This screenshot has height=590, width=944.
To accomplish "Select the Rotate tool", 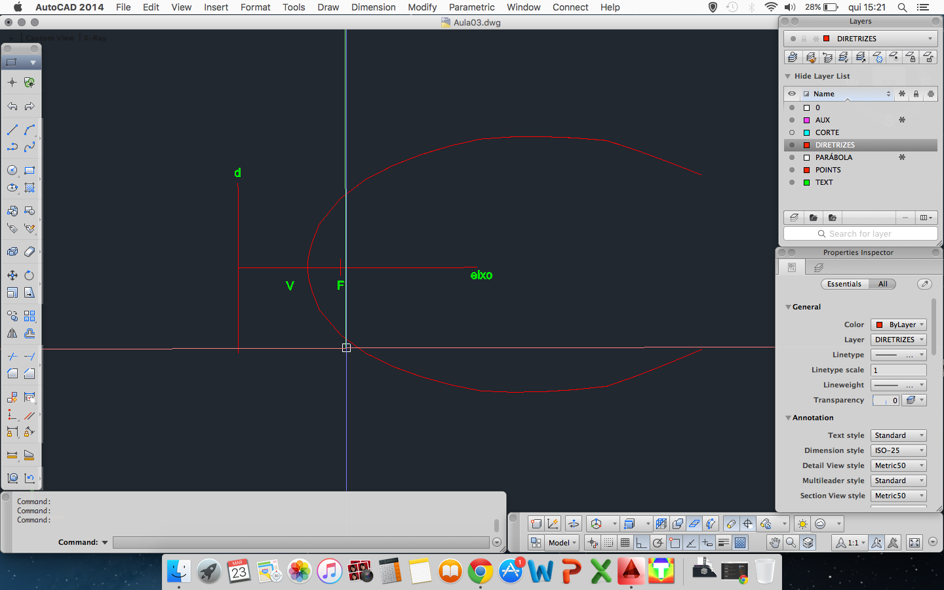I will 29,275.
